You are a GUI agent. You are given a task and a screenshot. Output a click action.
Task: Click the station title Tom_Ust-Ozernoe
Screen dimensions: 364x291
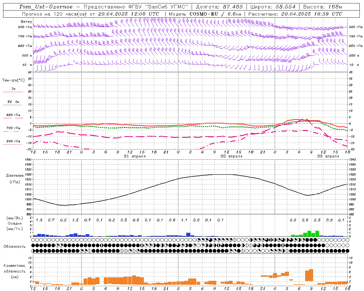point(46,7)
